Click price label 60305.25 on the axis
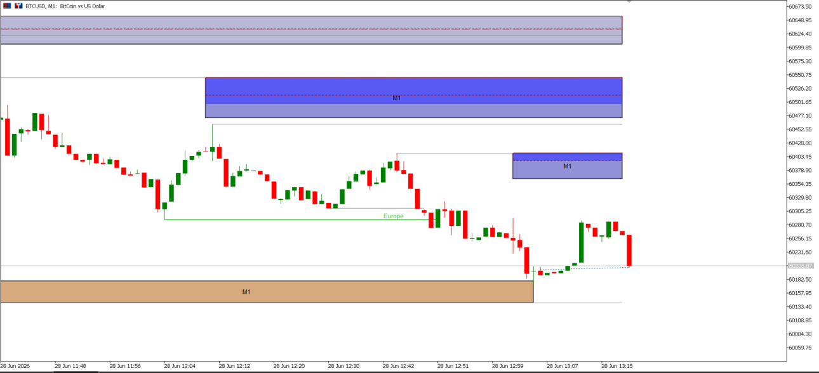Viewport: 819px width, 373px height. point(800,211)
